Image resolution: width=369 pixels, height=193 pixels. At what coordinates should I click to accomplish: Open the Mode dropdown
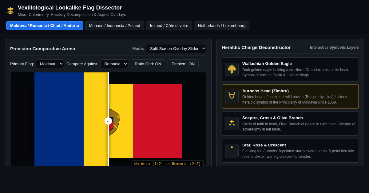[x=176, y=48]
